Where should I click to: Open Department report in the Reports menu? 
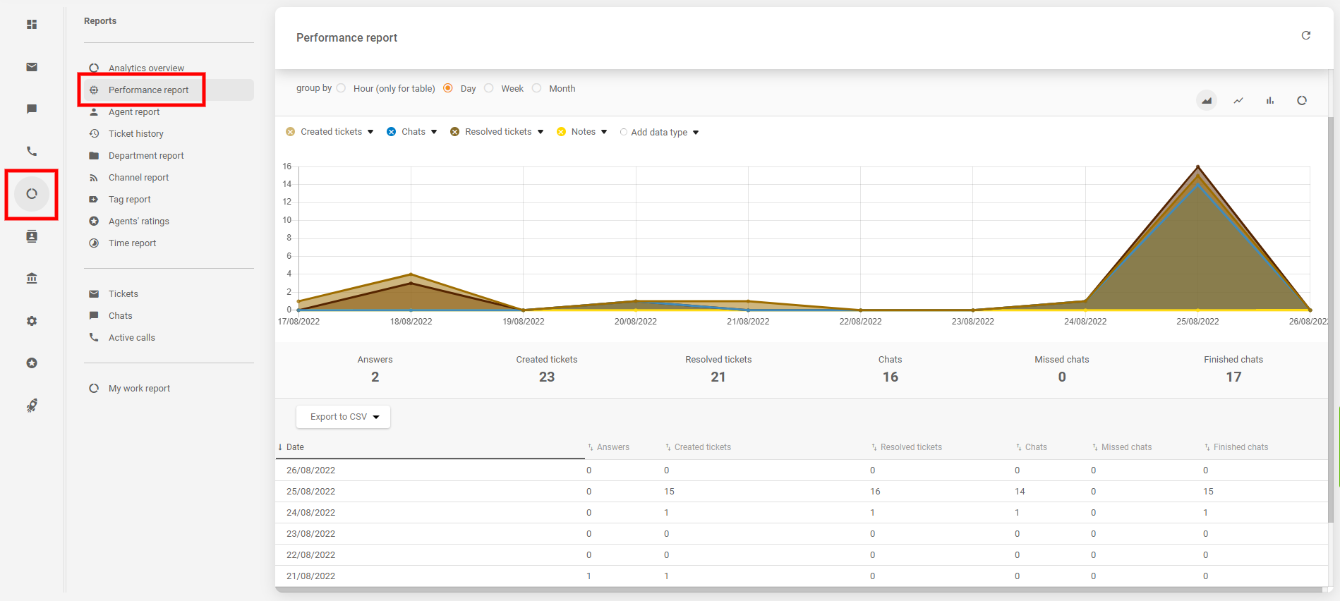[x=146, y=156]
